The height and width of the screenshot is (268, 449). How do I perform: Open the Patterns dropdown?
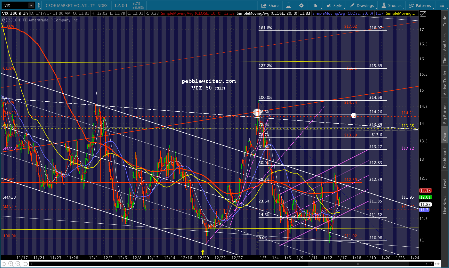pos(420,5)
